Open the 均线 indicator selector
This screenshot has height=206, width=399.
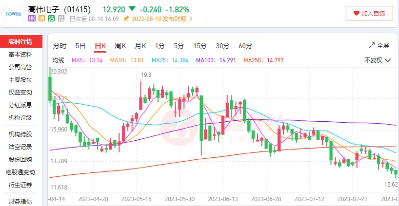pyautogui.click(x=59, y=60)
